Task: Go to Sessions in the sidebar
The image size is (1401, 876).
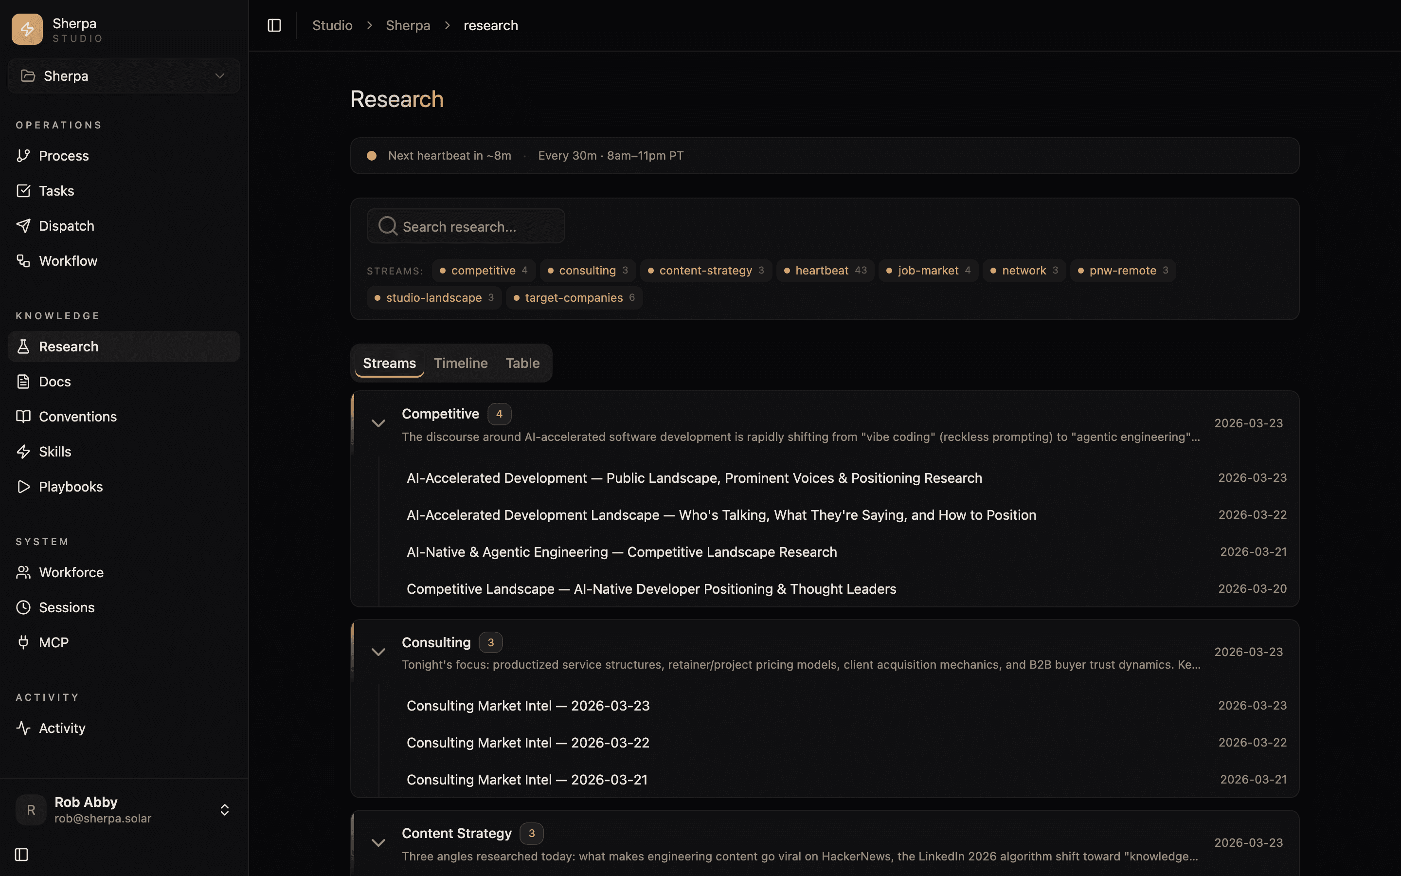Action: point(124,607)
